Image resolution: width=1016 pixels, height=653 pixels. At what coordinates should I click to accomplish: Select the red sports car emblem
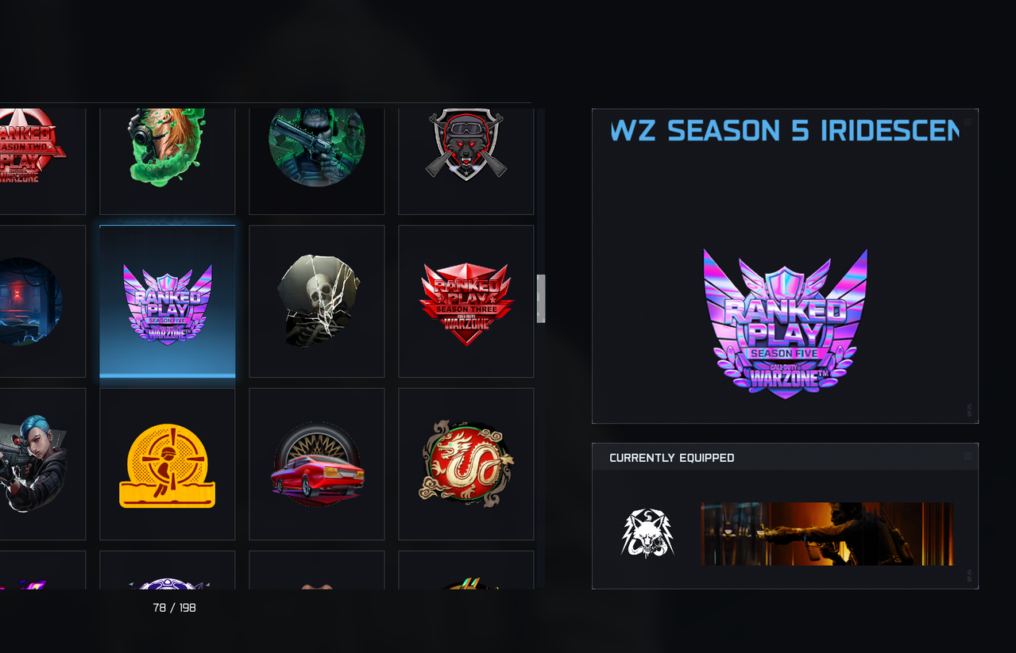point(316,464)
